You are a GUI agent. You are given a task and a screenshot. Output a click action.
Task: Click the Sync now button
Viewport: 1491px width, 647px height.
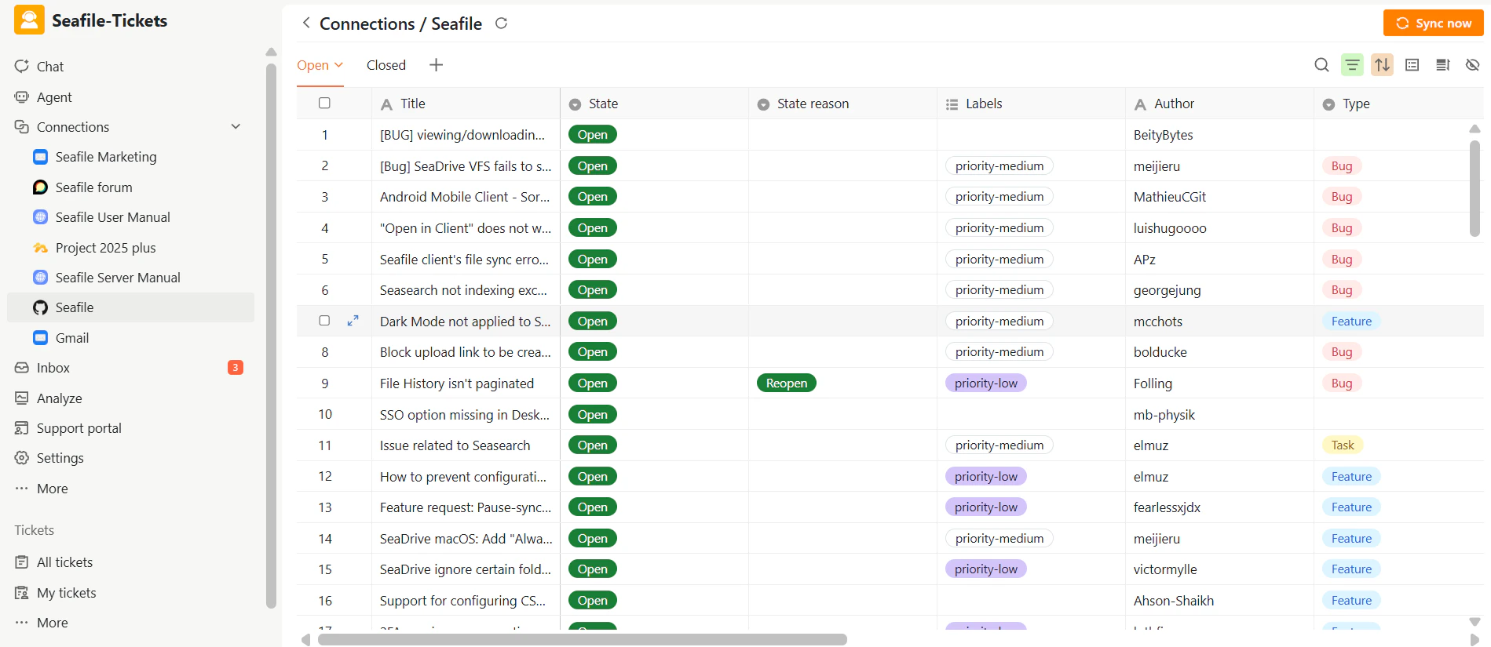[x=1433, y=23]
